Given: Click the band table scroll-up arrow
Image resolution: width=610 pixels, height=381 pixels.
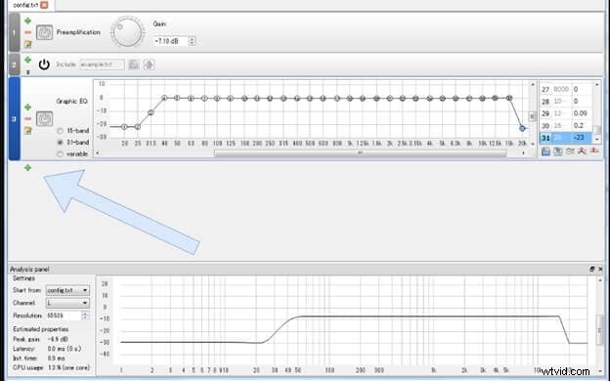Looking at the screenshot, I should tap(597, 84).
